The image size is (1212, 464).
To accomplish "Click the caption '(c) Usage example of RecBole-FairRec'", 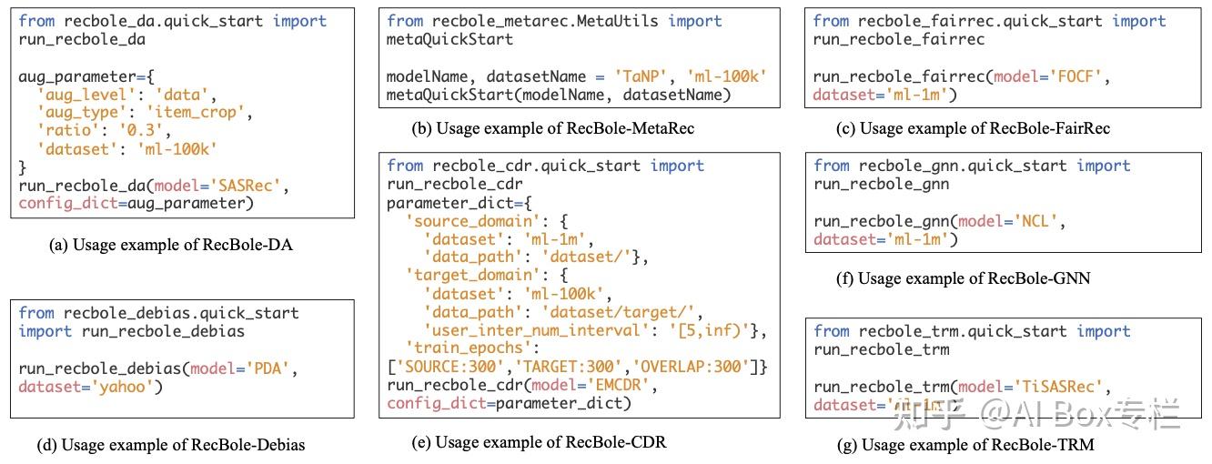I will [973, 128].
